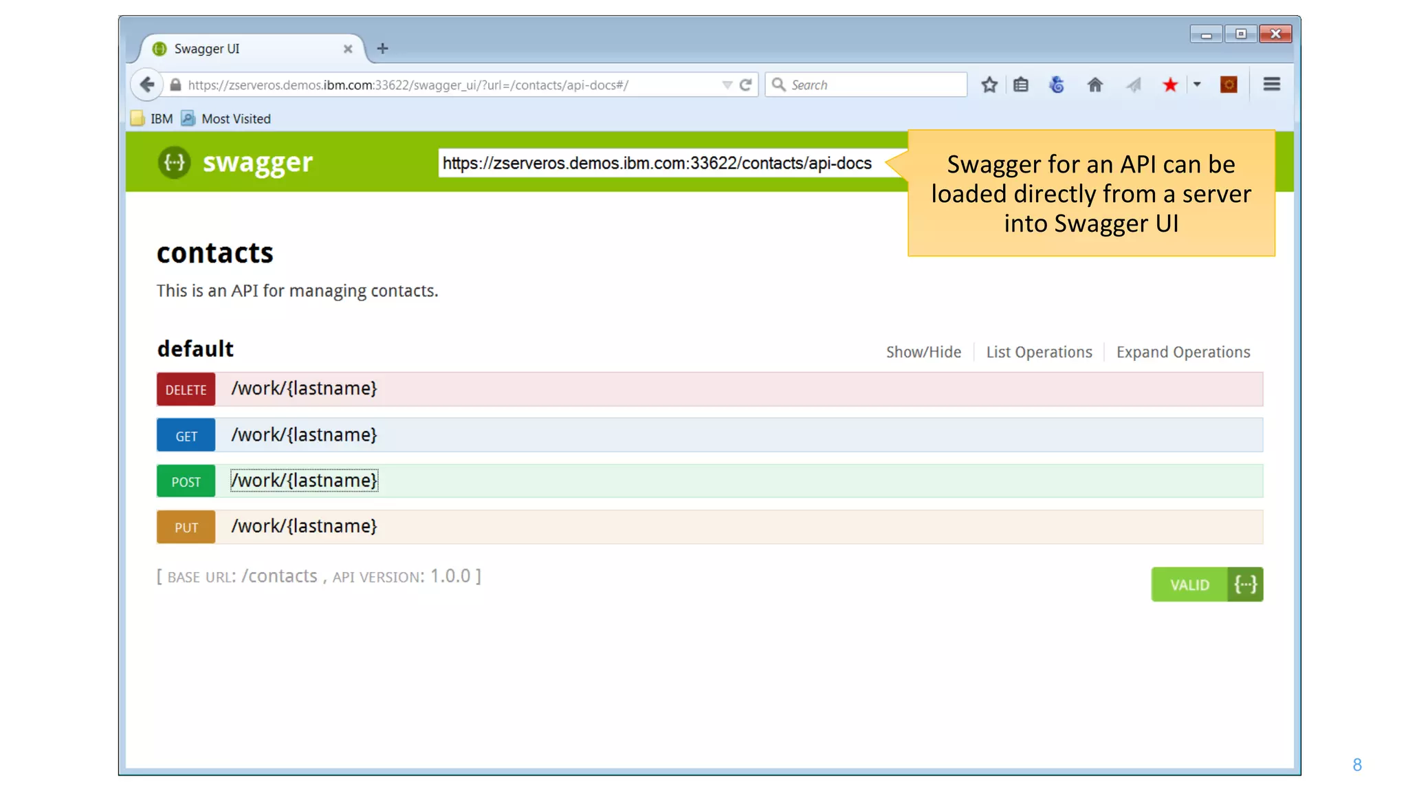Viewport: 1408px width, 792px height.
Task: Click the braces icon on the VALID badge
Action: [x=1245, y=584]
